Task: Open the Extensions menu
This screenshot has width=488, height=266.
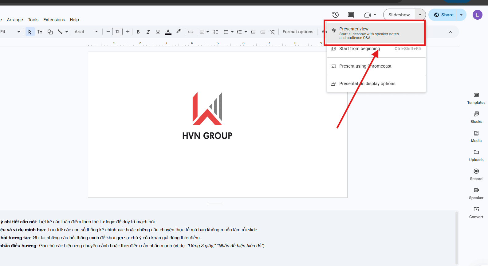Action: [54, 20]
